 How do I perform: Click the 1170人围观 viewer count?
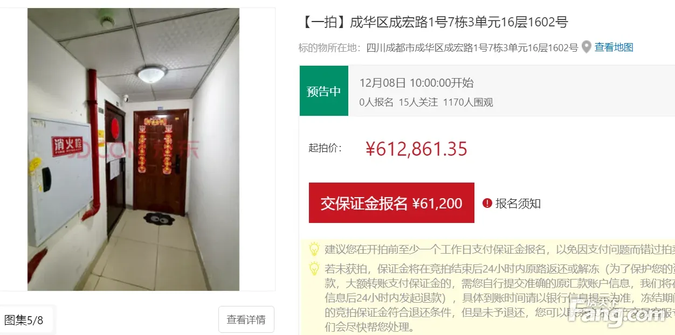point(468,102)
